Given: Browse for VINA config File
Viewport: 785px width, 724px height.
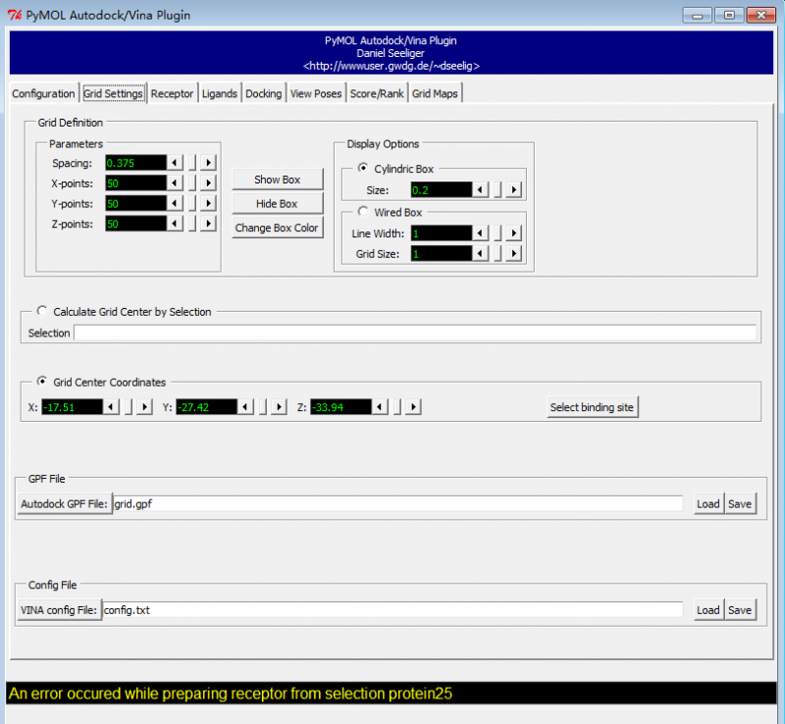Looking at the screenshot, I should [x=59, y=610].
